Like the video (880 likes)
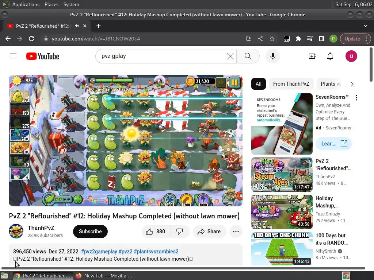Image resolution: width=374 pixels, height=280 pixels. 156,232
